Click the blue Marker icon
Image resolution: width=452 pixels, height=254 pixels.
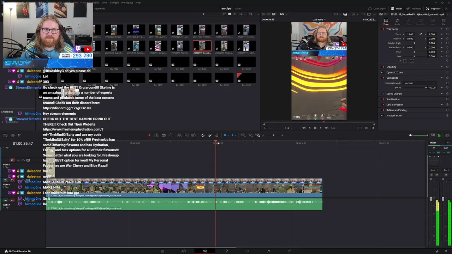pos(232,135)
